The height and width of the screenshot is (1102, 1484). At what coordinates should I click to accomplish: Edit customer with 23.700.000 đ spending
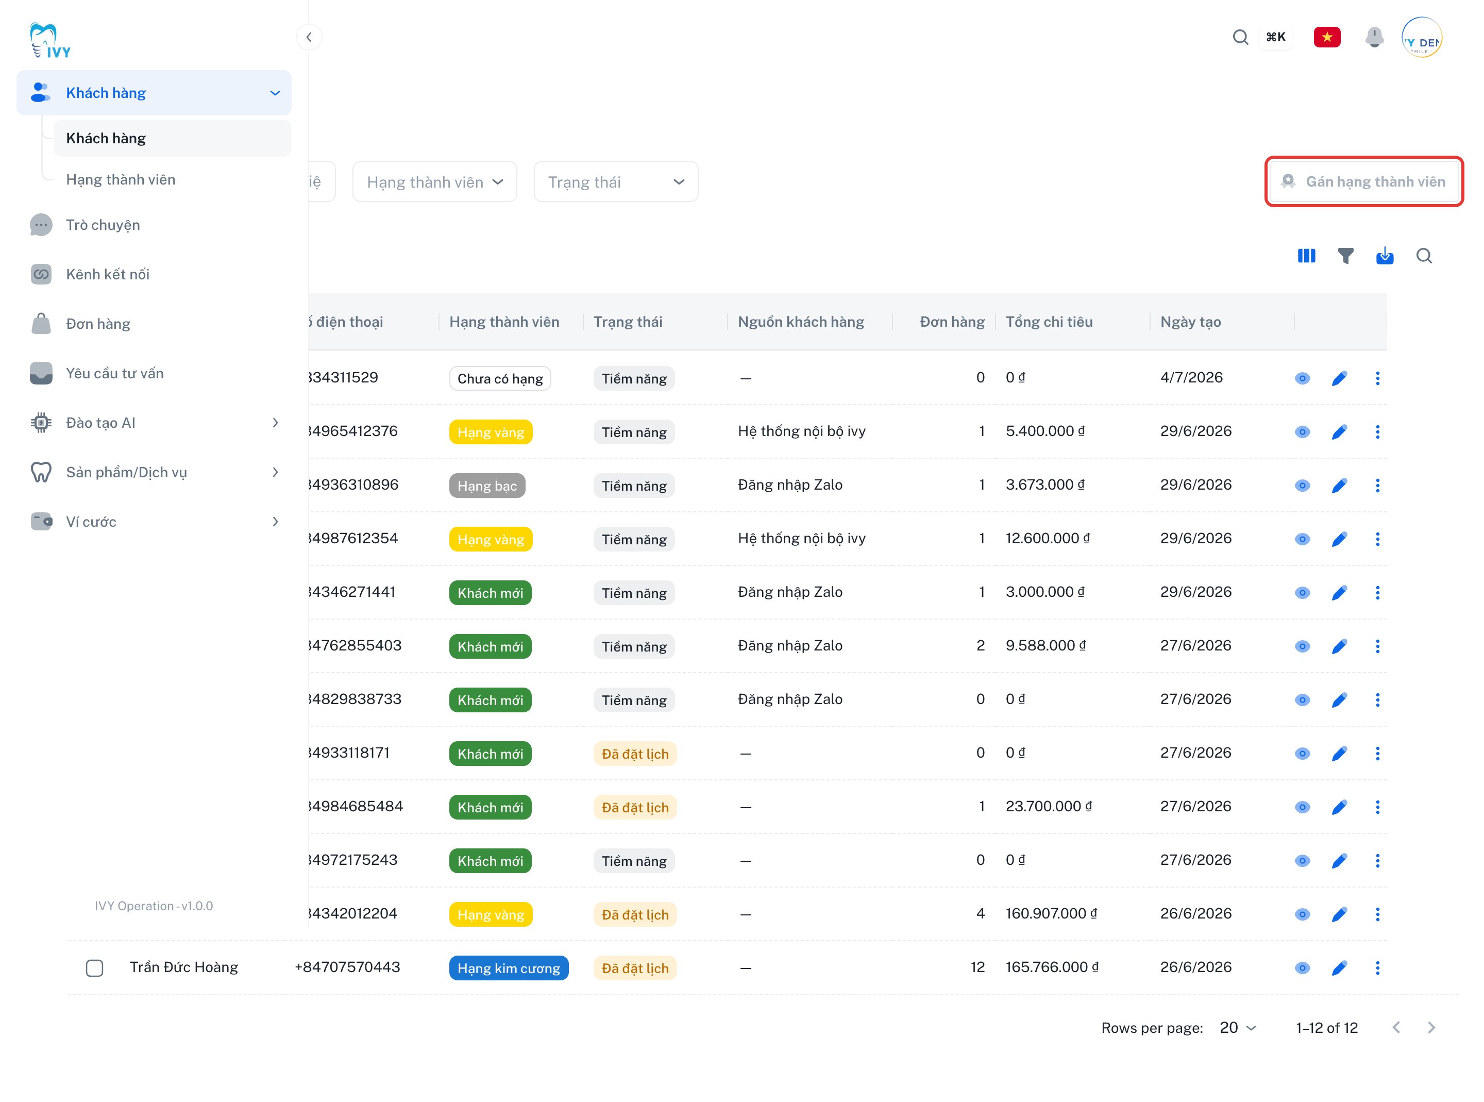point(1339,807)
